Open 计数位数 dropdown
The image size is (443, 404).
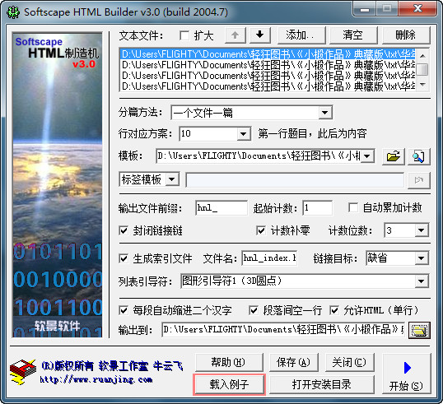422,230
